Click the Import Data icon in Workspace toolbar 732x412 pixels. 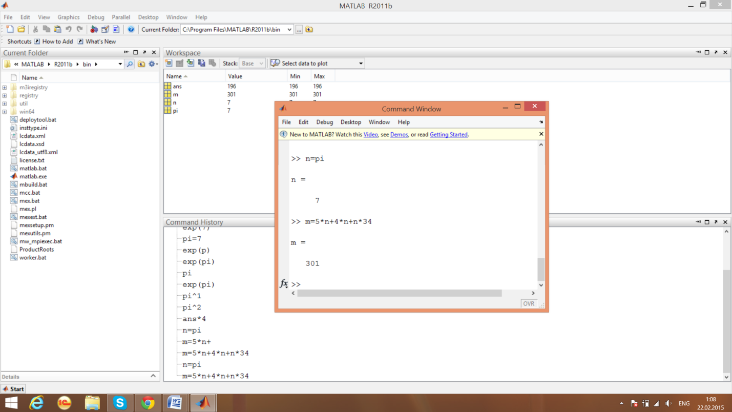191,63
